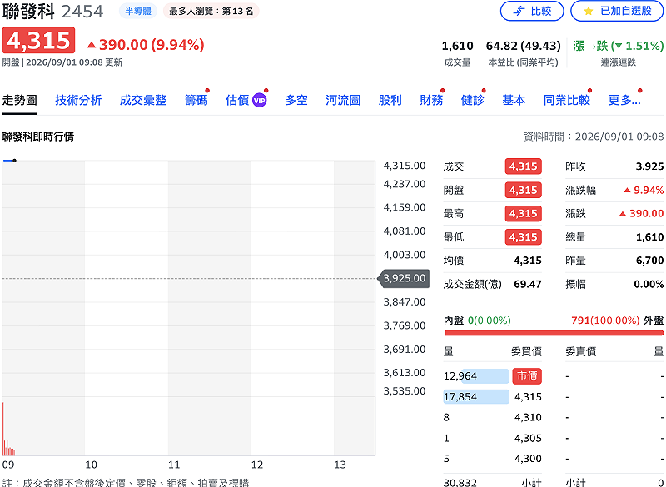Open the 籌碼 tab

[x=196, y=100]
